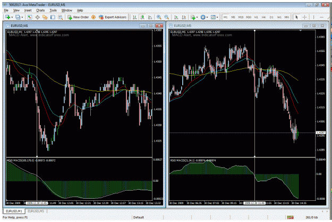Switch chart to Candlesticks style
The height and width of the screenshot is (222, 332).
pyautogui.click(x=142, y=17)
